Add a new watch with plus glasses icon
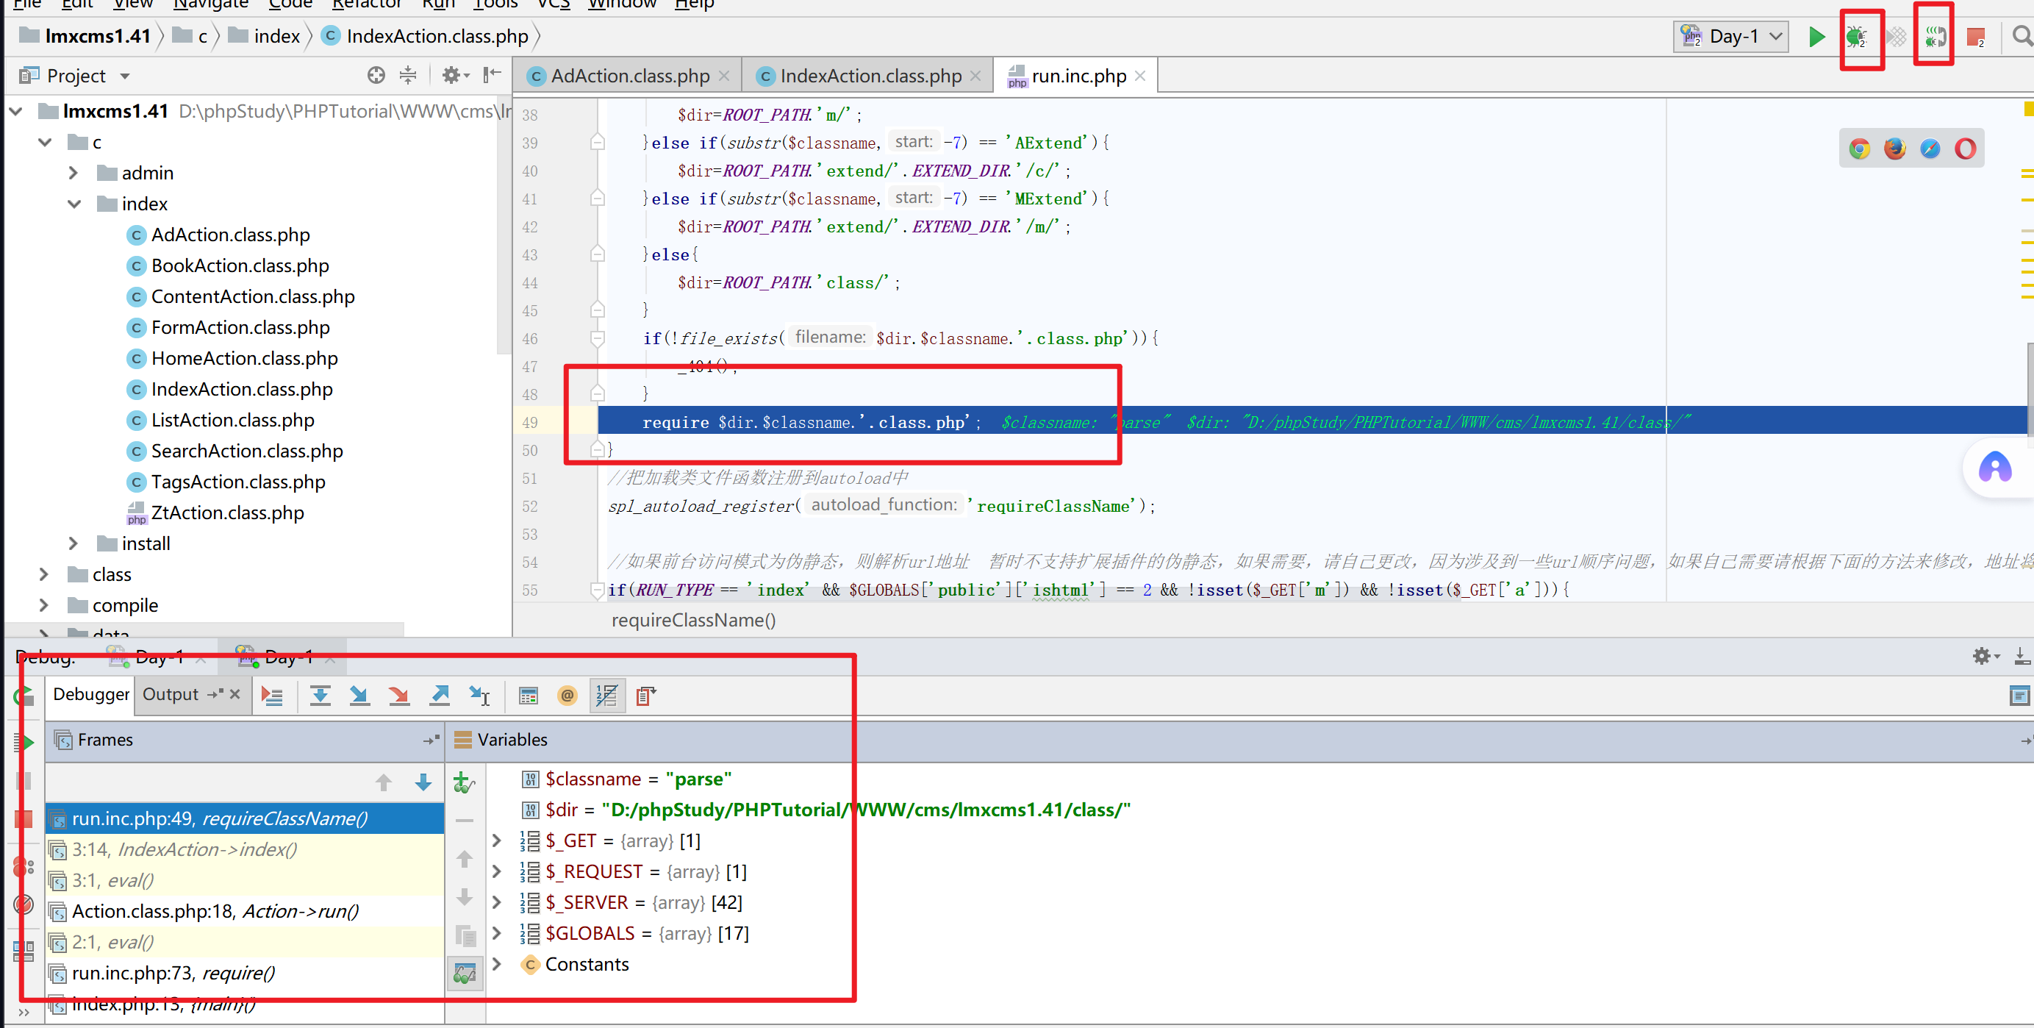 coord(465,783)
